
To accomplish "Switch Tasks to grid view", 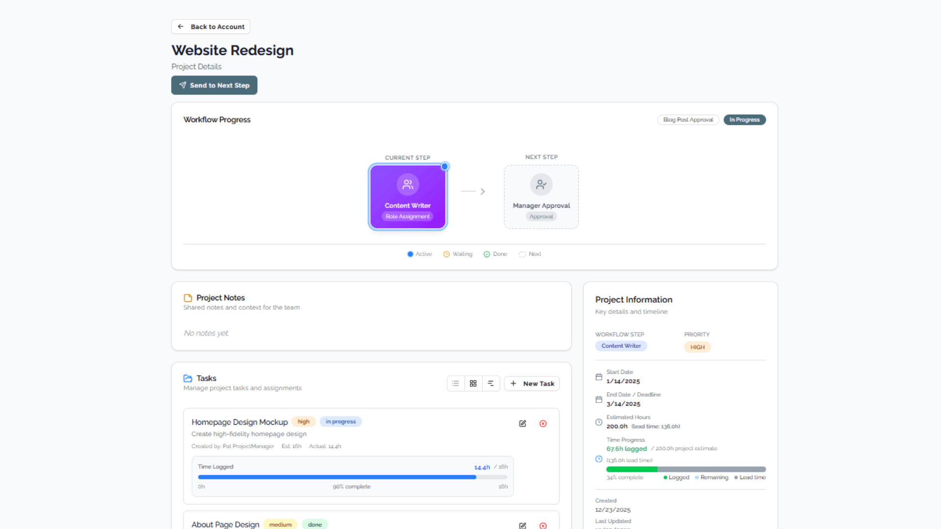I will click(473, 384).
